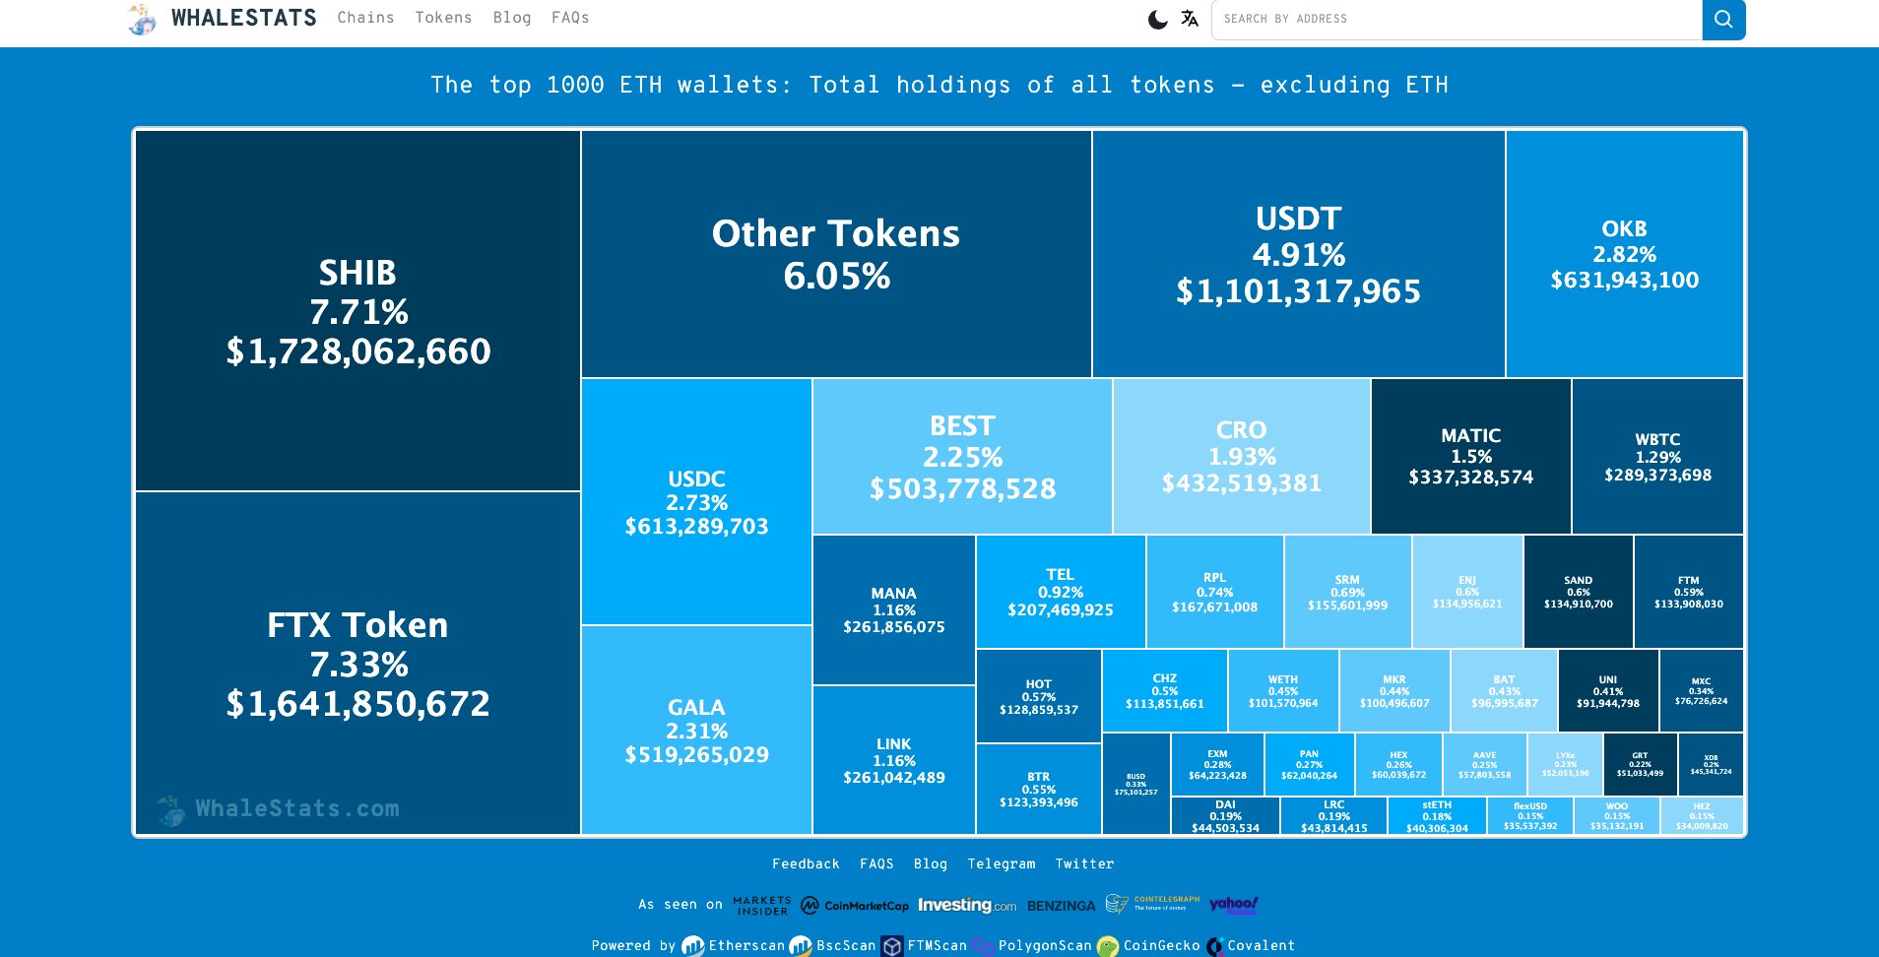
Task: Click the Yahoo logo in footer
Action: pyautogui.click(x=1233, y=904)
